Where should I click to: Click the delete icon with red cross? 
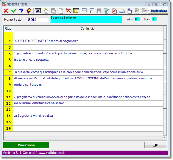[68, 11]
